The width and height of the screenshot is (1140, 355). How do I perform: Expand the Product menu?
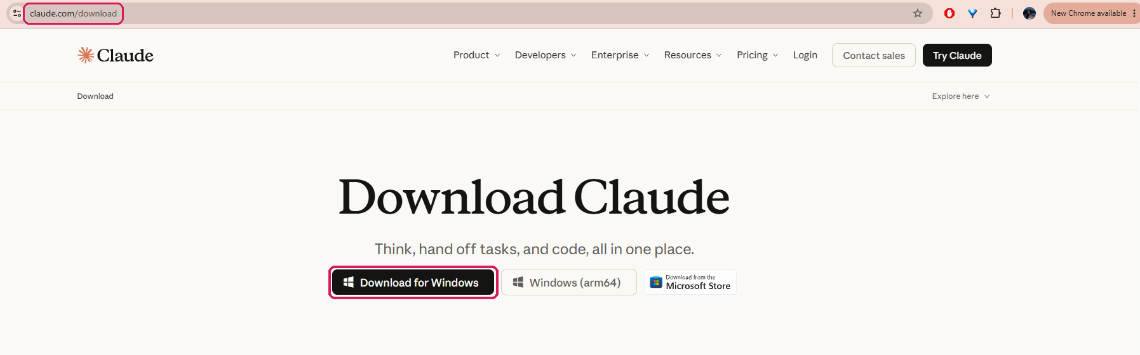[x=476, y=55]
